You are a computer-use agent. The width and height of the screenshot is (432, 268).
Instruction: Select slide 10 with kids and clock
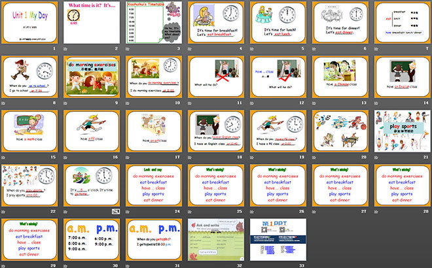(x=154, y=76)
